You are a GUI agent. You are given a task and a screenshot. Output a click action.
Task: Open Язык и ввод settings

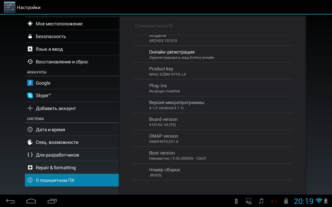[72, 49]
